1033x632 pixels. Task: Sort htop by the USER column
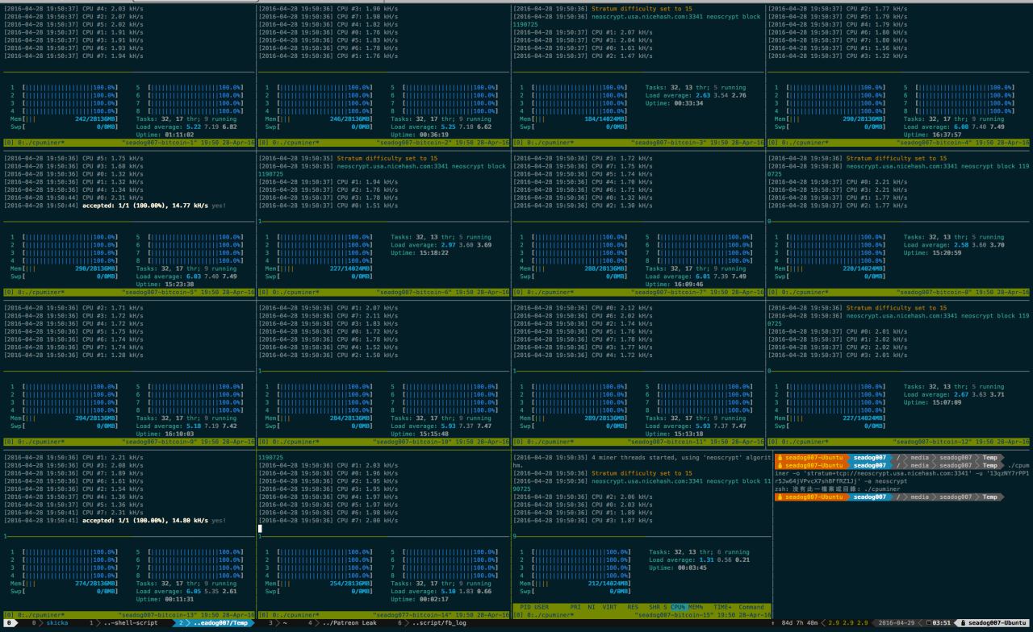542,607
